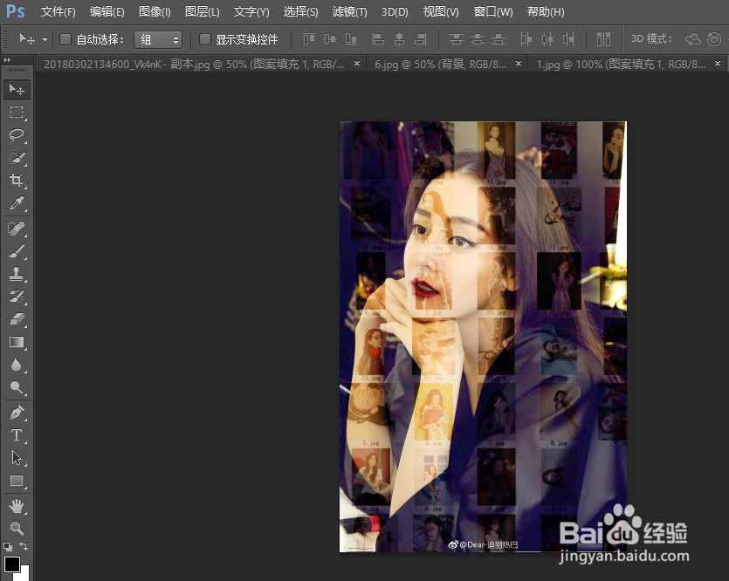This screenshot has width=729, height=581.
Task: Enable the 显示变换控件 checkbox
Action: [x=204, y=39]
